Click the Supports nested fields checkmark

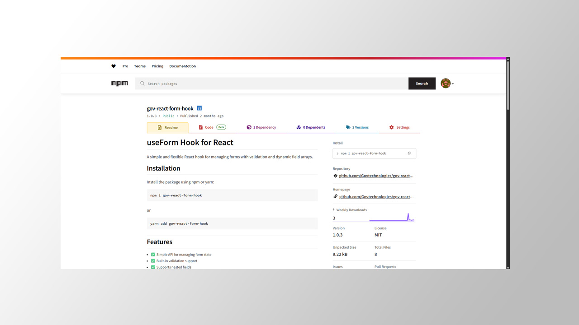pyautogui.click(x=153, y=267)
